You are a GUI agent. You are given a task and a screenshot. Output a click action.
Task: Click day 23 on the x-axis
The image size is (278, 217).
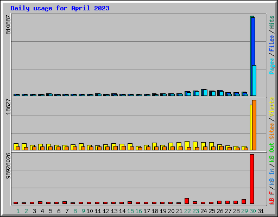(x=195, y=211)
